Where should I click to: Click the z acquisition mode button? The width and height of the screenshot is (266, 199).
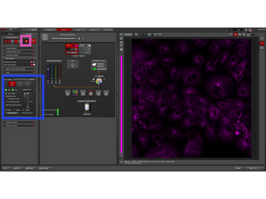[x=13, y=42]
